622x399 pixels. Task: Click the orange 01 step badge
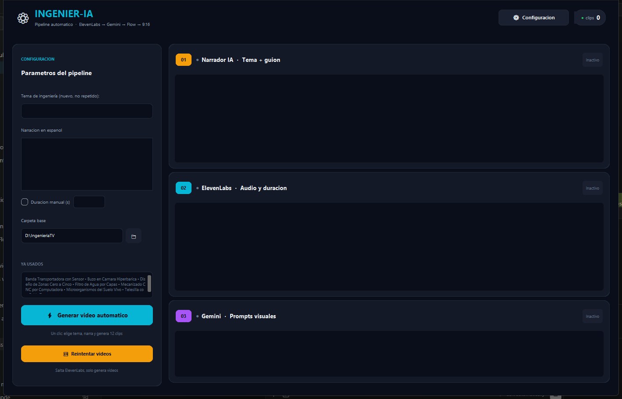pos(184,60)
